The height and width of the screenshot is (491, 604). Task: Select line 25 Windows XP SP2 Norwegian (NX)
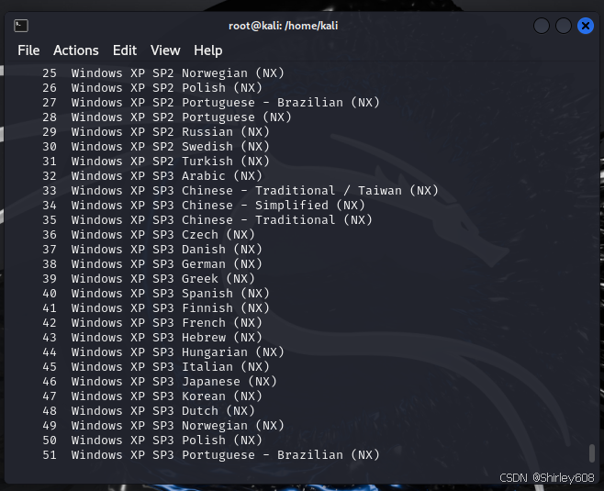pyautogui.click(x=163, y=73)
